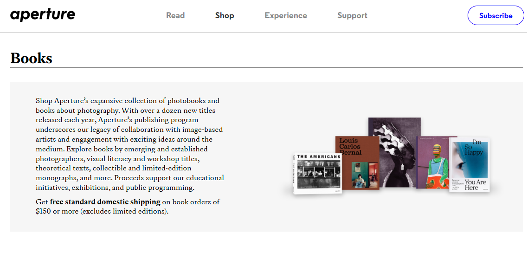Click the bold free standard domestic shipping text
The width and height of the screenshot is (527, 260).
(105, 202)
